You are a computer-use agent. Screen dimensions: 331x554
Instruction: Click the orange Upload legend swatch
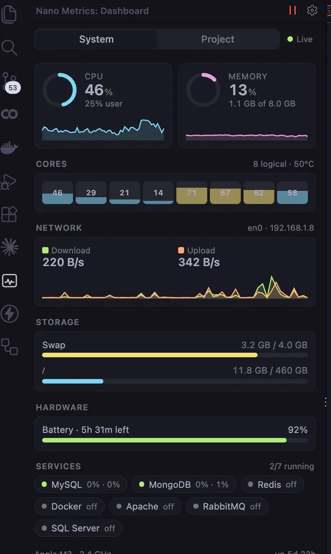point(181,250)
